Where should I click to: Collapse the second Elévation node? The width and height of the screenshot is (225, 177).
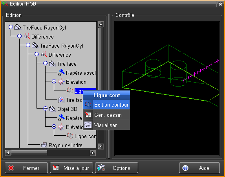coord(54,126)
